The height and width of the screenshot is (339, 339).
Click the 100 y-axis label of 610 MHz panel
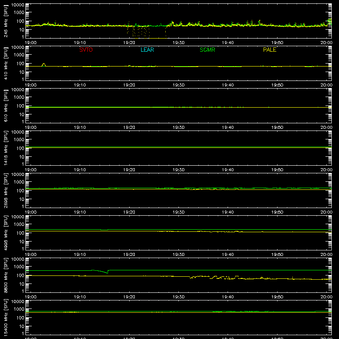click(x=20, y=106)
